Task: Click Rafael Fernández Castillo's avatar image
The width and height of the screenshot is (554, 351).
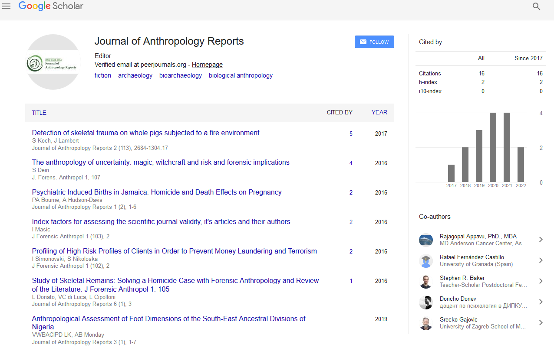Action: 426,260
